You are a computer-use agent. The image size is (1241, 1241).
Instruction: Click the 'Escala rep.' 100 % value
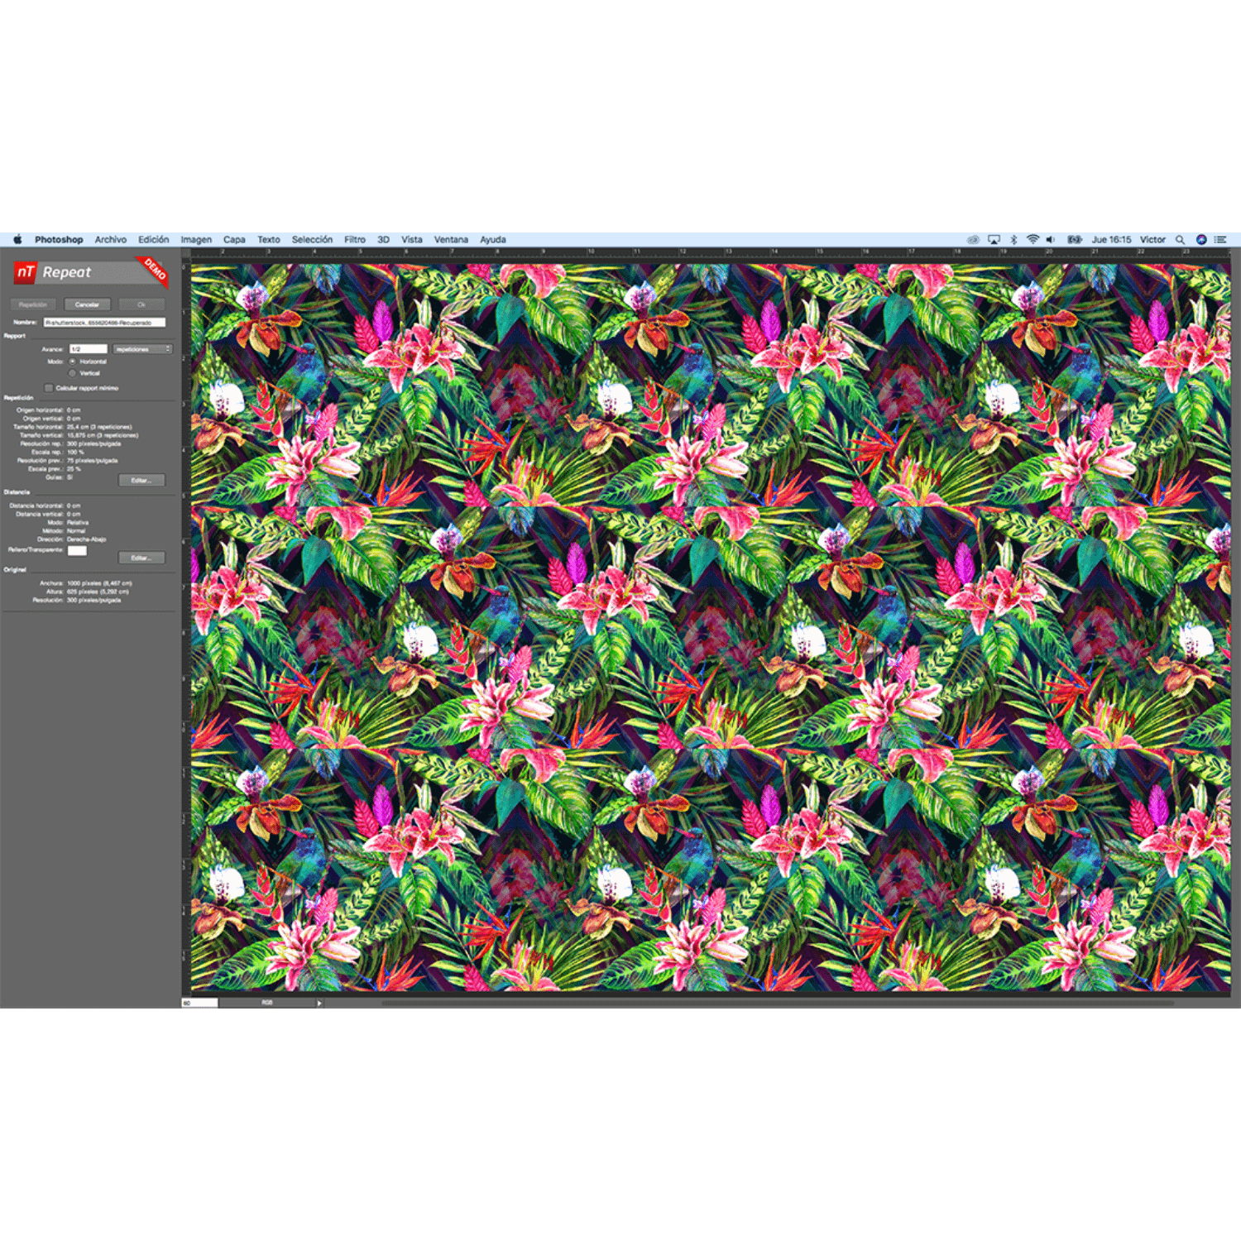75,452
